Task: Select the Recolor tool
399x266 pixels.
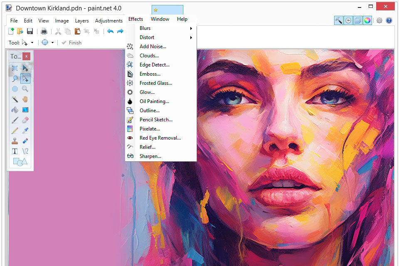Action: click(x=25, y=141)
